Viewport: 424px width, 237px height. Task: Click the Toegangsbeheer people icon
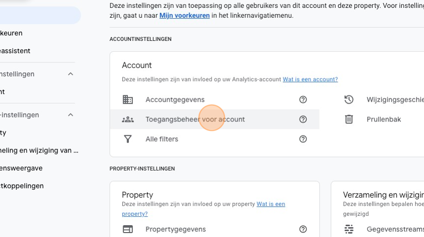[x=128, y=119]
